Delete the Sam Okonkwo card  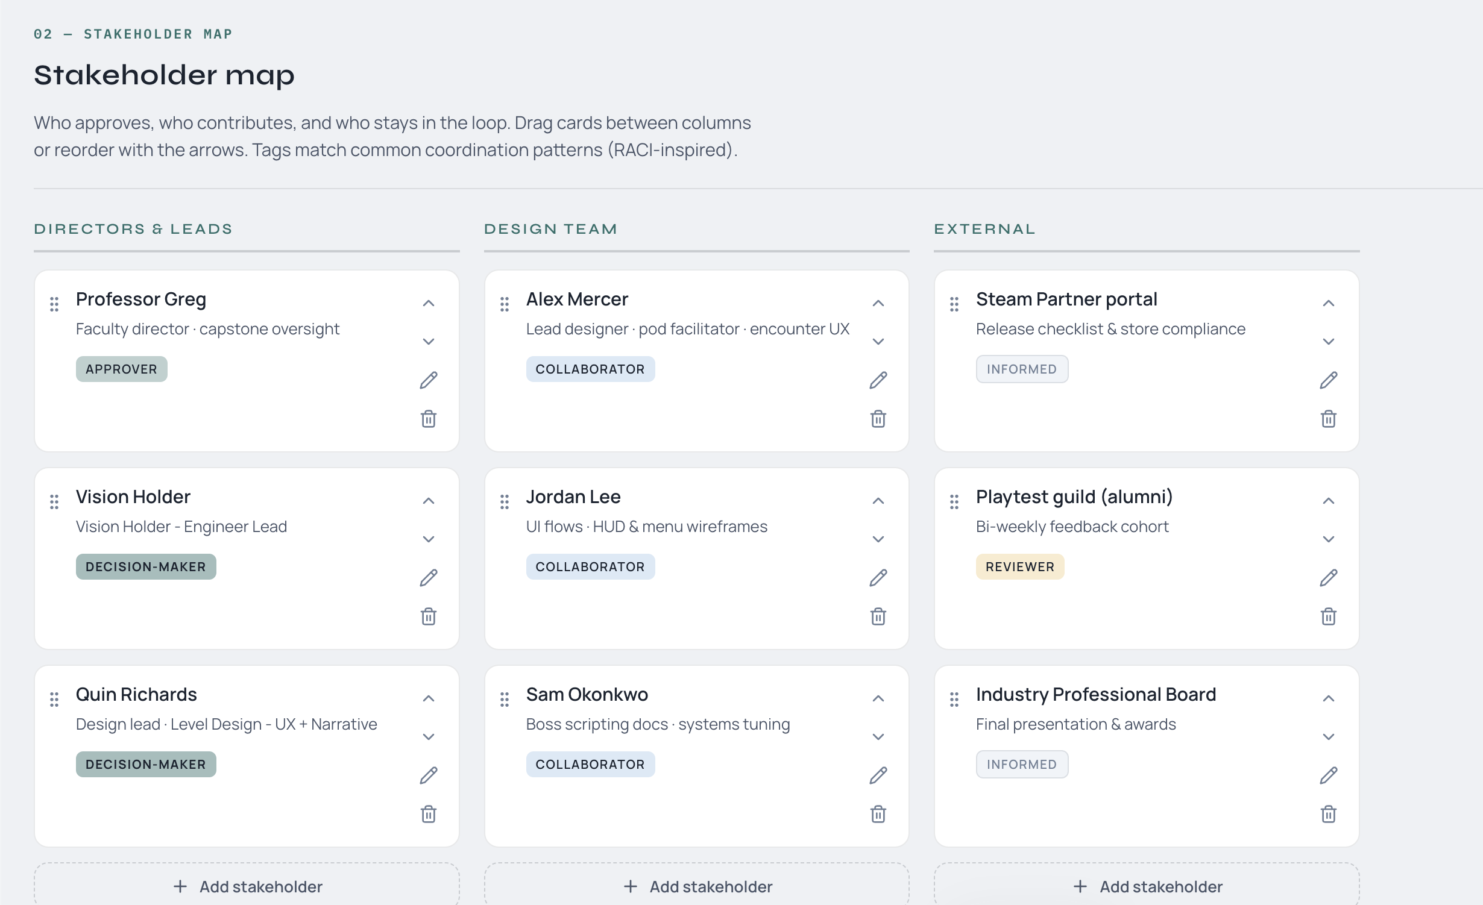pyautogui.click(x=878, y=814)
